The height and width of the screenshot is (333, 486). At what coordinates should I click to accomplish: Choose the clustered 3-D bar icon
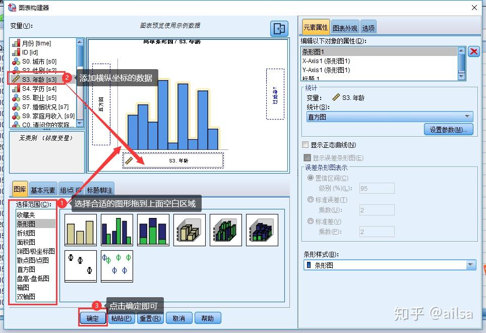(x=226, y=230)
